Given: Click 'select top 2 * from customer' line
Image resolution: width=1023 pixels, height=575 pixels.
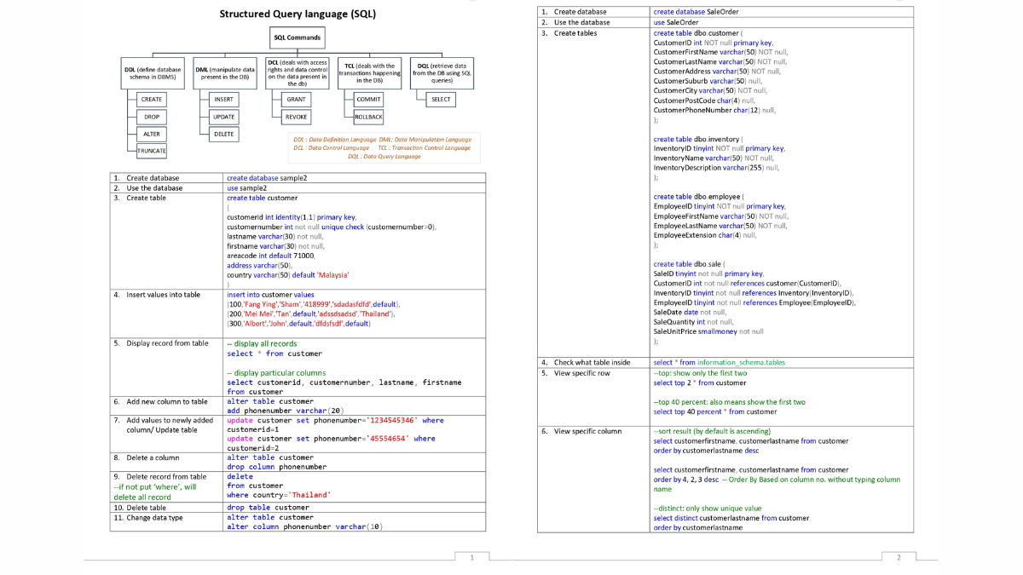Looking at the screenshot, I should pyautogui.click(x=700, y=383).
